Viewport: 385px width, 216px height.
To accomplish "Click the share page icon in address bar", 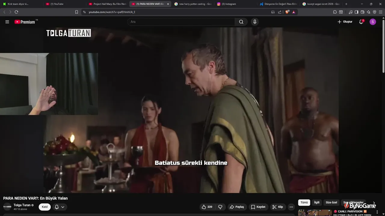I will (x=280, y=12).
